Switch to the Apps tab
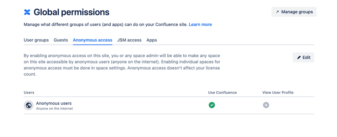Viewport: 337px width, 137px height. [x=151, y=40]
